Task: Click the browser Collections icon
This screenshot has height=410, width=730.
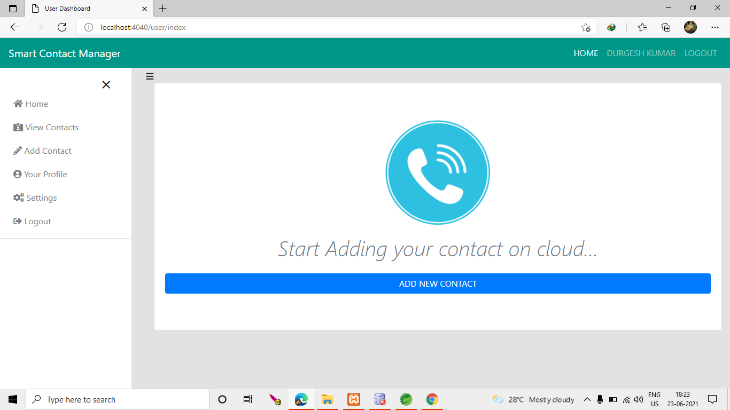Action: click(x=666, y=27)
